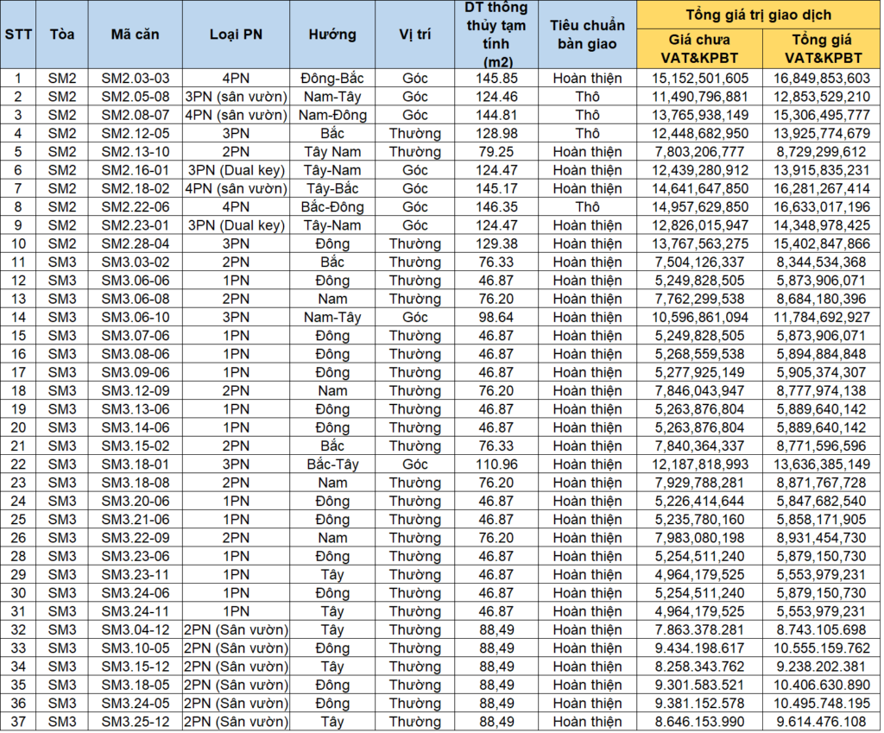Select apartment code SM3.25-12
Screen dimensions: 884x733
coord(135,722)
